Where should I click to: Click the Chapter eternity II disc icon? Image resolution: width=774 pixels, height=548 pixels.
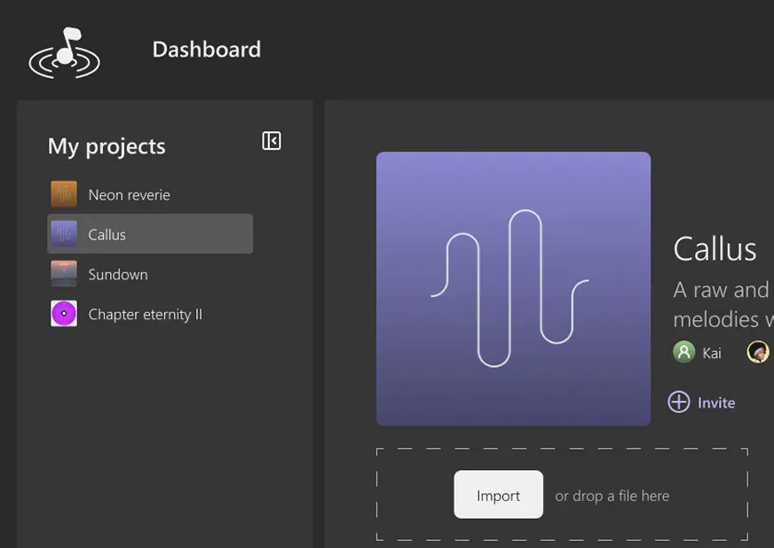click(x=64, y=314)
